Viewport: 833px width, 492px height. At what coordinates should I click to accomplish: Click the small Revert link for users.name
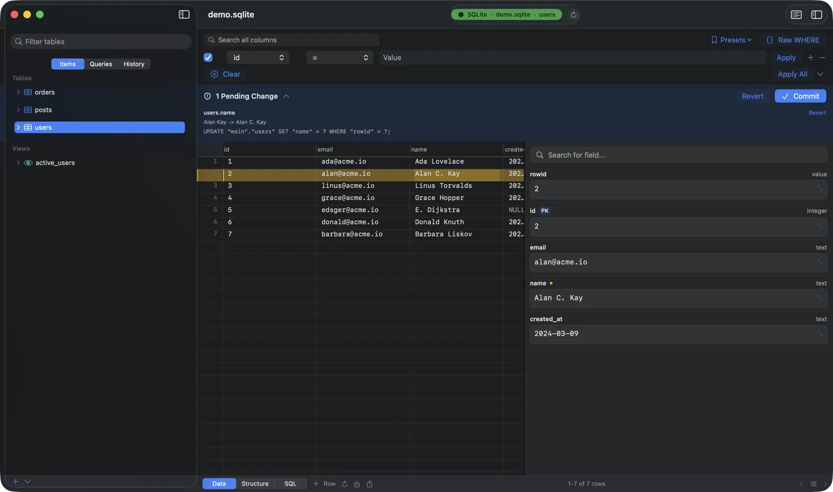pos(817,113)
